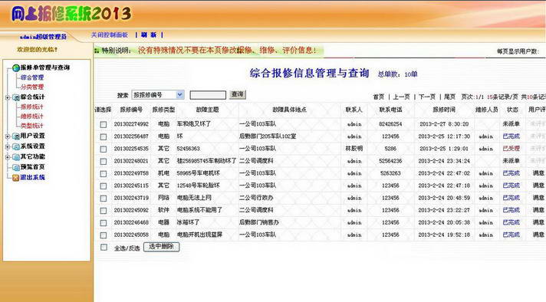Click the folder icon beside 综合统计
Screen dimensions: 546x302
[x=15, y=97]
